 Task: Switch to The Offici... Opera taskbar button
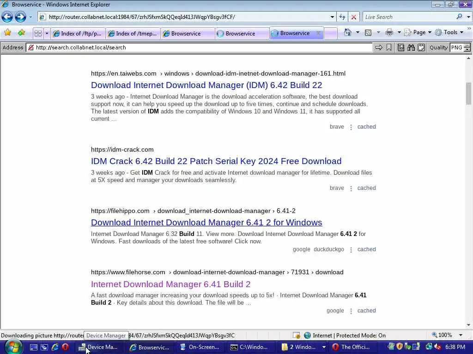point(352,347)
